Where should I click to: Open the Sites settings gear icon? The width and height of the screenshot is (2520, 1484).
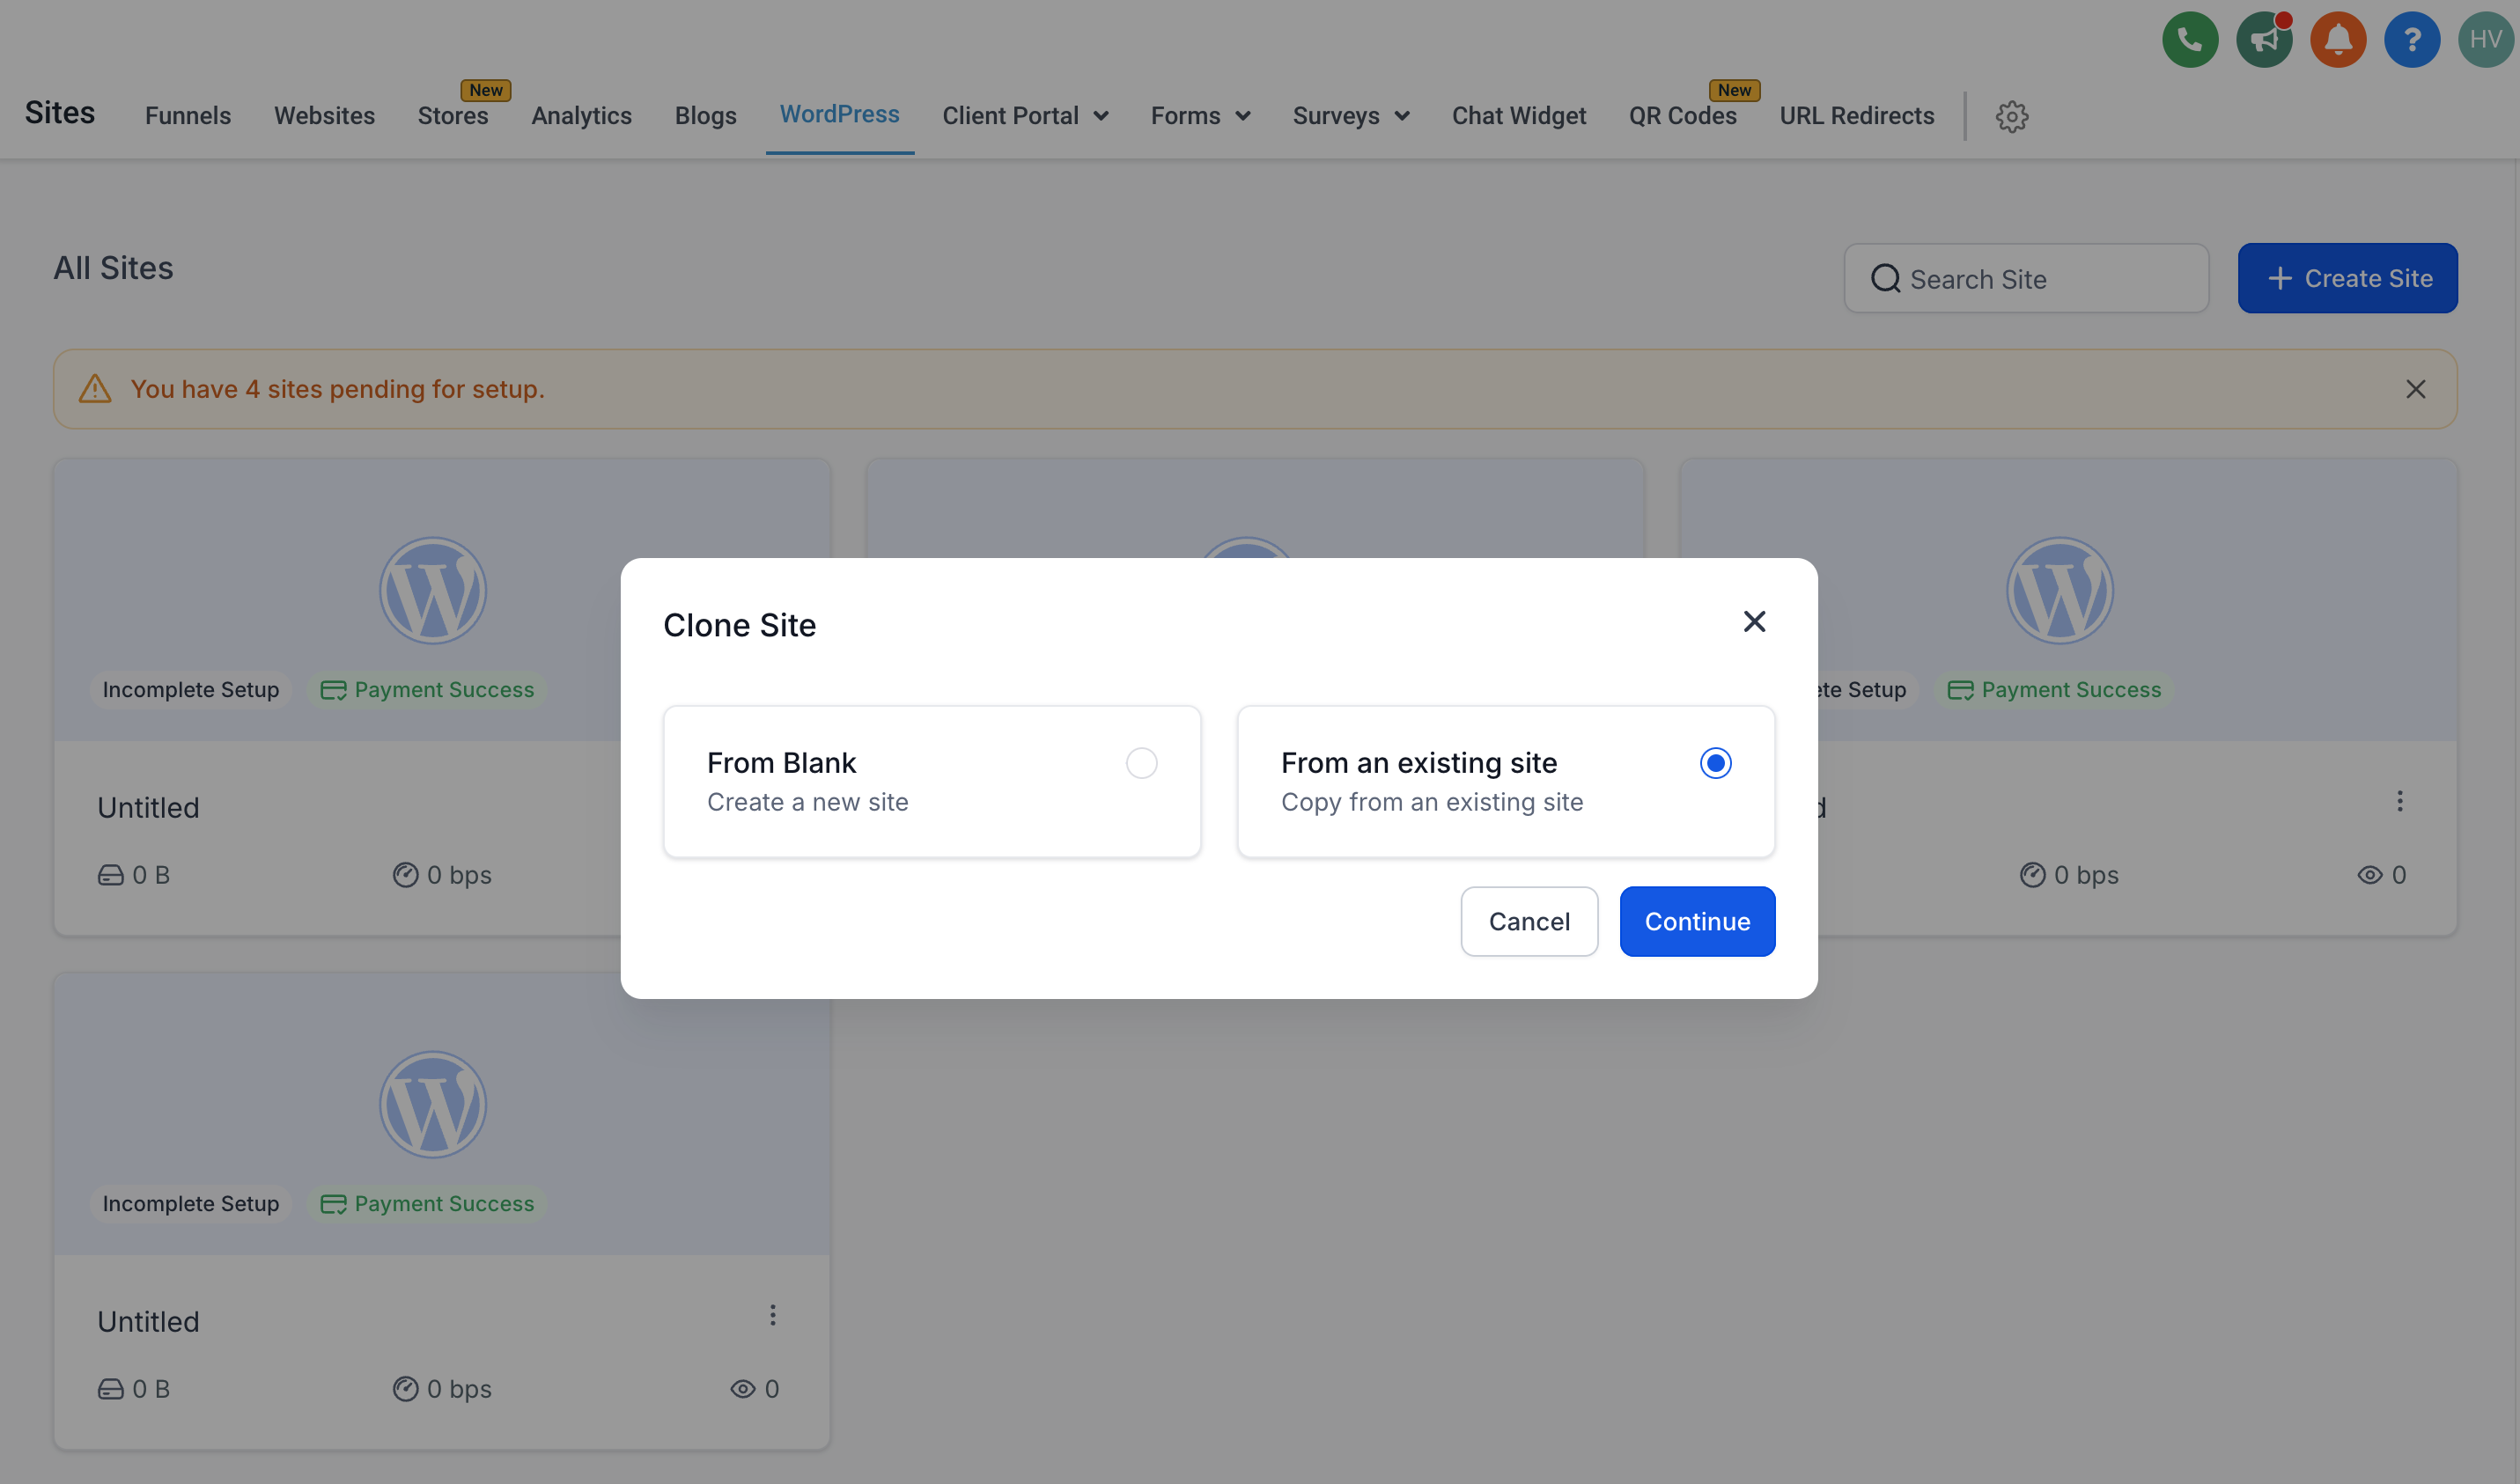tap(2012, 116)
